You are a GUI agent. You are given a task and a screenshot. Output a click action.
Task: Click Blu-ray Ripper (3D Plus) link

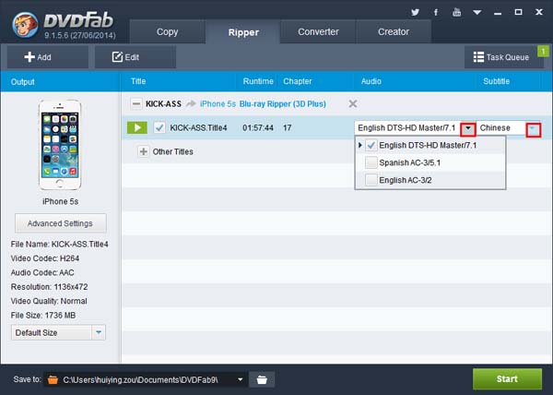click(x=283, y=104)
